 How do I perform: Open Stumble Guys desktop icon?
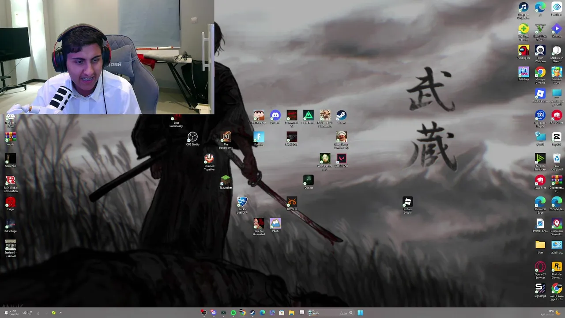click(x=557, y=76)
